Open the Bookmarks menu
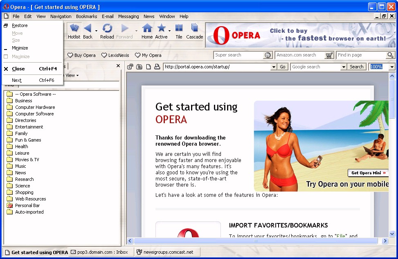Viewport: 398px width, 259px height. 87,16
